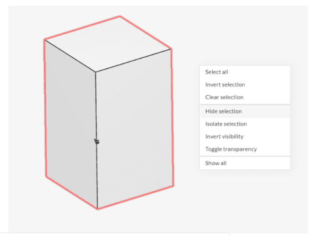Viewport: 316px width, 236px height.
Task: Click the bottom front corner of box
Action: coord(97,209)
